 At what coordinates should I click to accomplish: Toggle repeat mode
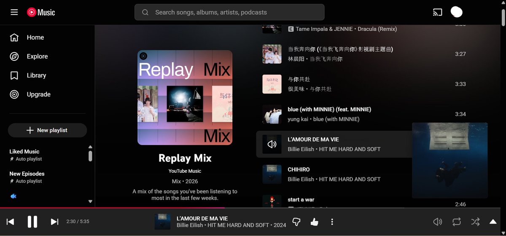tap(457, 222)
